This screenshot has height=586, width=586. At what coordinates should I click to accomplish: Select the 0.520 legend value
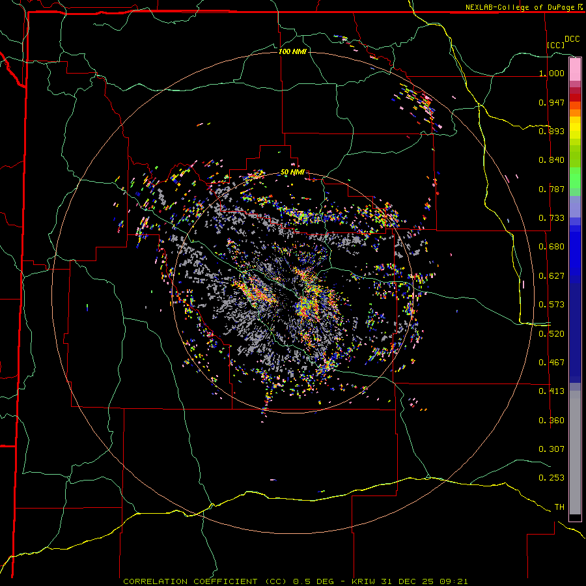tap(551, 334)
